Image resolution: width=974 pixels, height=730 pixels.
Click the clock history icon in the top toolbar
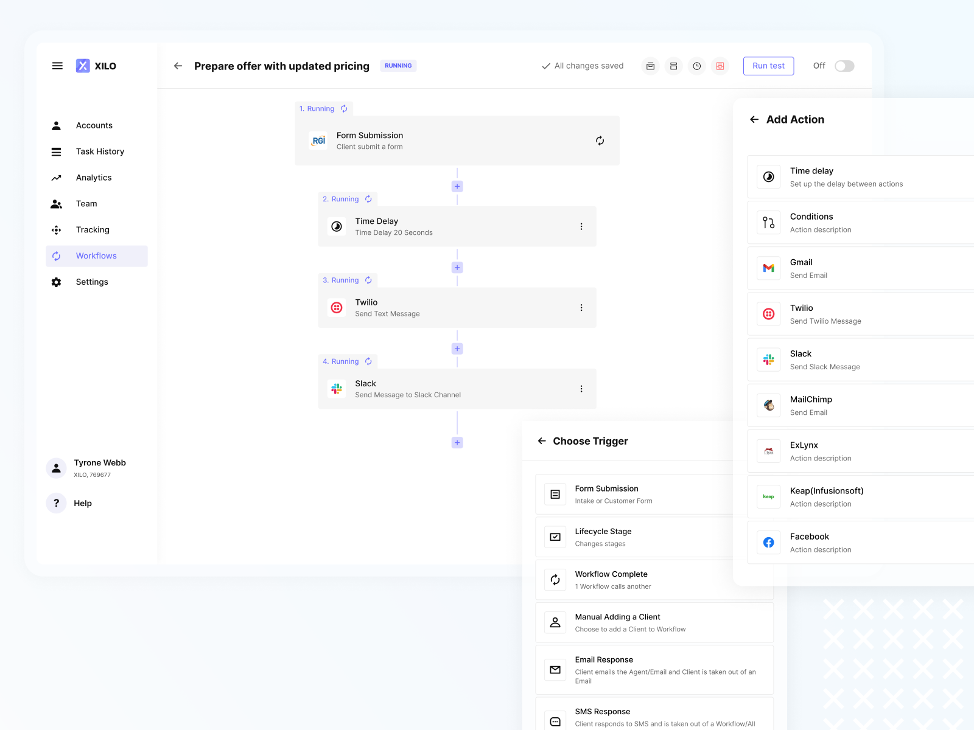tap(696, 66)
